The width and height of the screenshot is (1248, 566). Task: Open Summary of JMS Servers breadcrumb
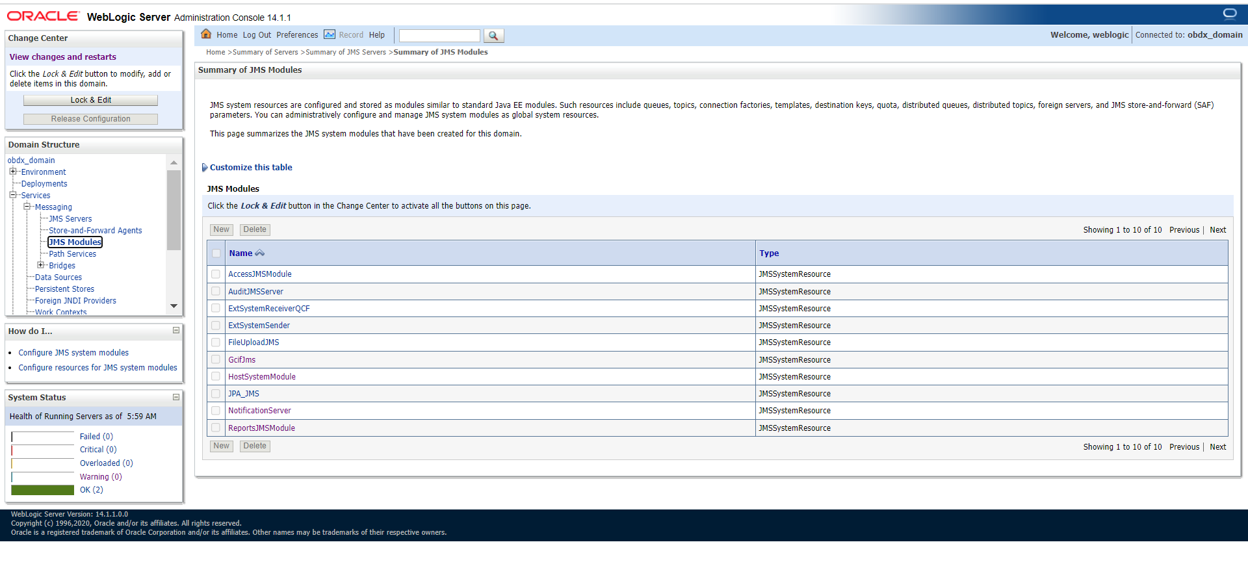[x=346, y=52]
